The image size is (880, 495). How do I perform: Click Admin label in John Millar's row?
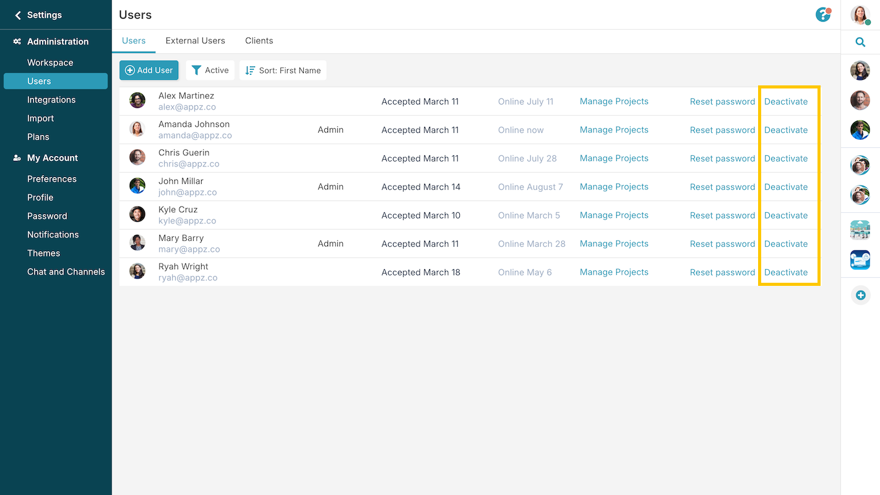(330, 187)
